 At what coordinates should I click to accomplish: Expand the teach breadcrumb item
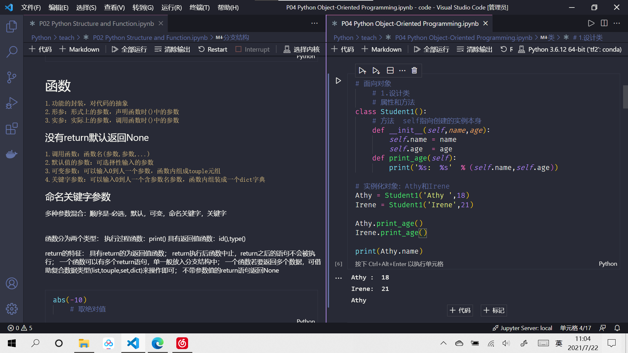click(66, 37)
